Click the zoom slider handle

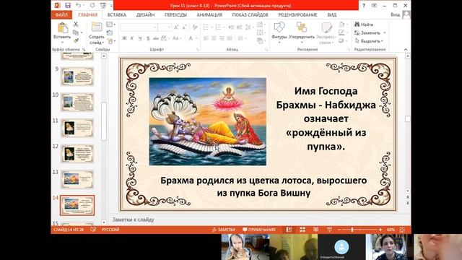(x=352, y=230)
